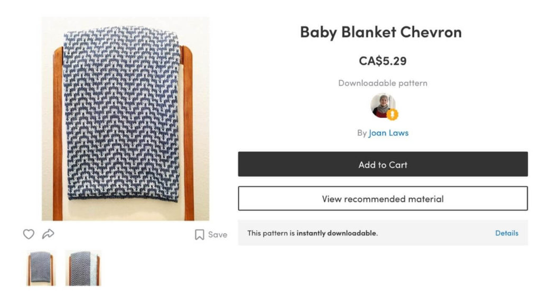Open the Joan Laws designer link
The width and height of the screenshot is (541, 304).
point(388,132)
